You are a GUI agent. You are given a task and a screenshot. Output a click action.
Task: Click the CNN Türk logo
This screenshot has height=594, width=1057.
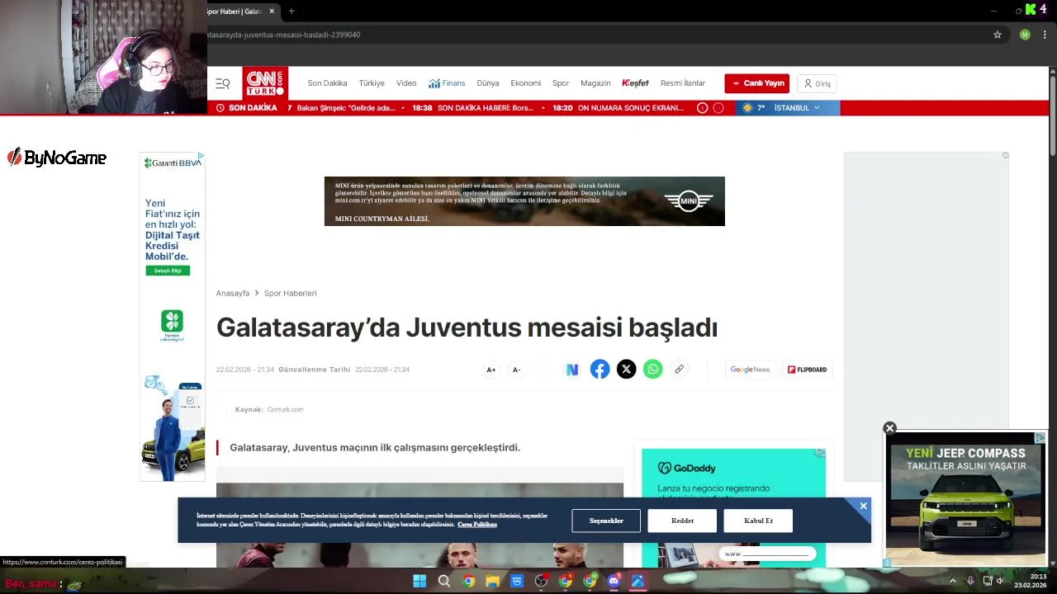pyautogui.click(x=264, y=83)
